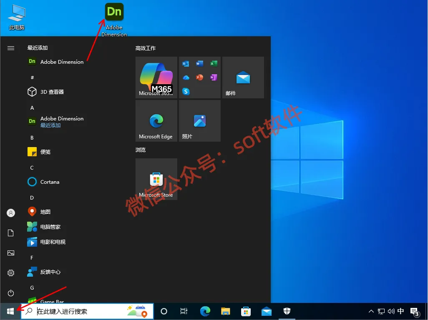Image resolution: width=428 pixels, height=320 pixels.
Task: Show hidden system tray icons
Action: [x=371, y=311]
